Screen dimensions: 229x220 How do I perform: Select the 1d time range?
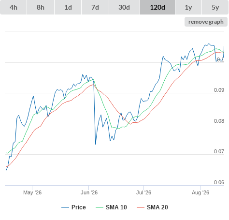pyautogui.click(x=68, y=7)
